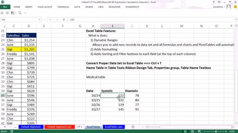Screen dimensions: 238x133
Task: Open the Name Box dropdown arrow
Action: pyautogui.click(x=39, y=20)
